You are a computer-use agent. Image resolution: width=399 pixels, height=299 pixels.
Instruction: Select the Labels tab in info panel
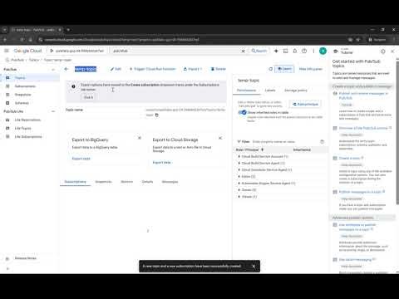270,91
